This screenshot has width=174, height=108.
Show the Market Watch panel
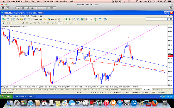pos(14,19)
